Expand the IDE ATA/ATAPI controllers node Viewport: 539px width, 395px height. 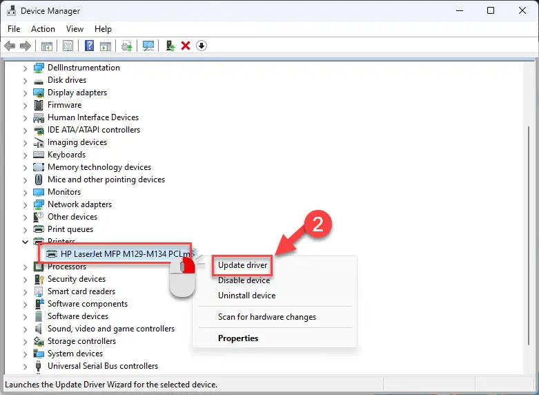[x=25, y=131]
